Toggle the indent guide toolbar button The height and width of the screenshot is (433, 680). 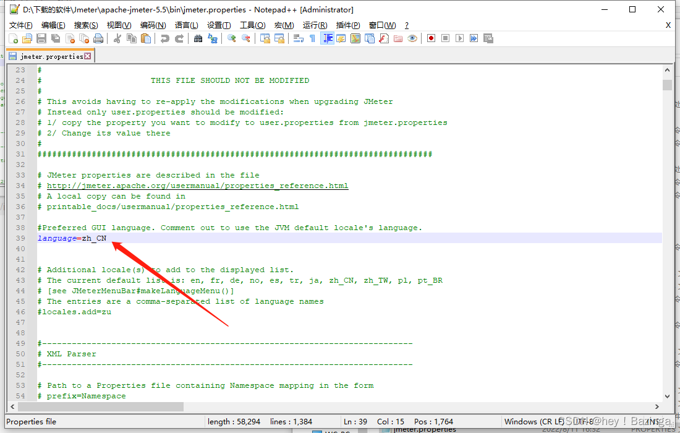coord(327,38)
